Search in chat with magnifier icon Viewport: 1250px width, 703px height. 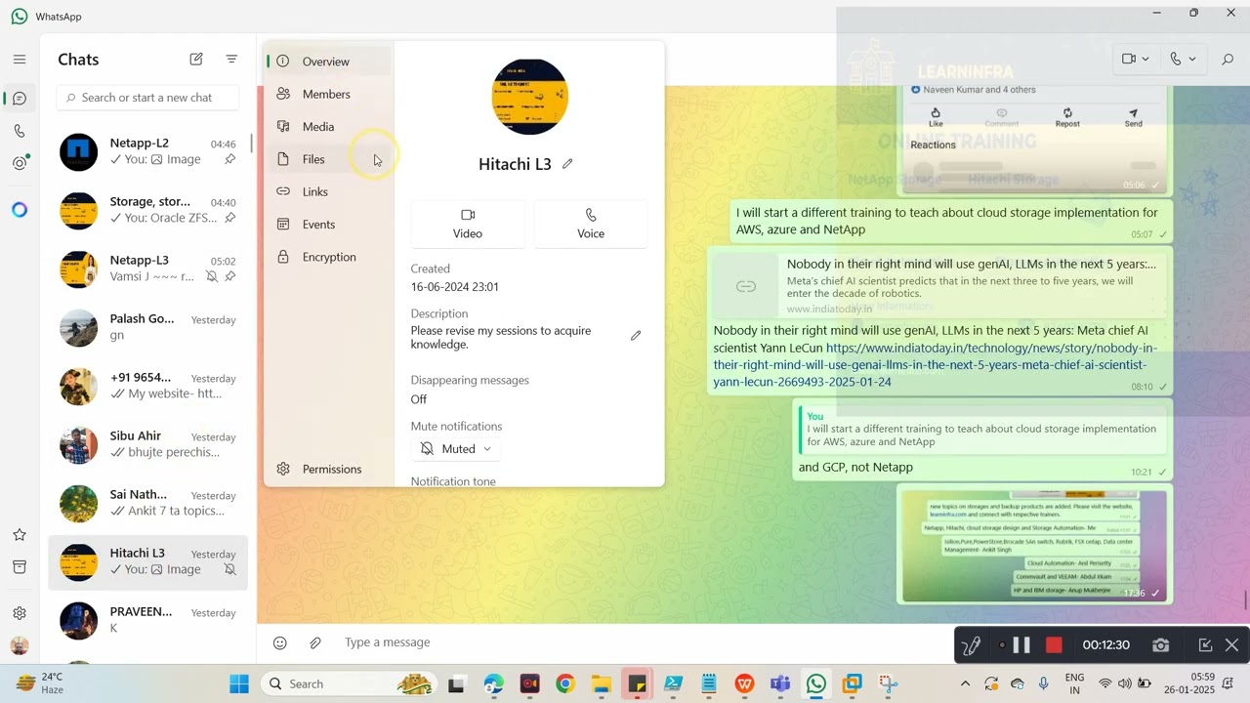1228,60
